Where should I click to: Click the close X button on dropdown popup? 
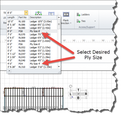pos(9,71)
